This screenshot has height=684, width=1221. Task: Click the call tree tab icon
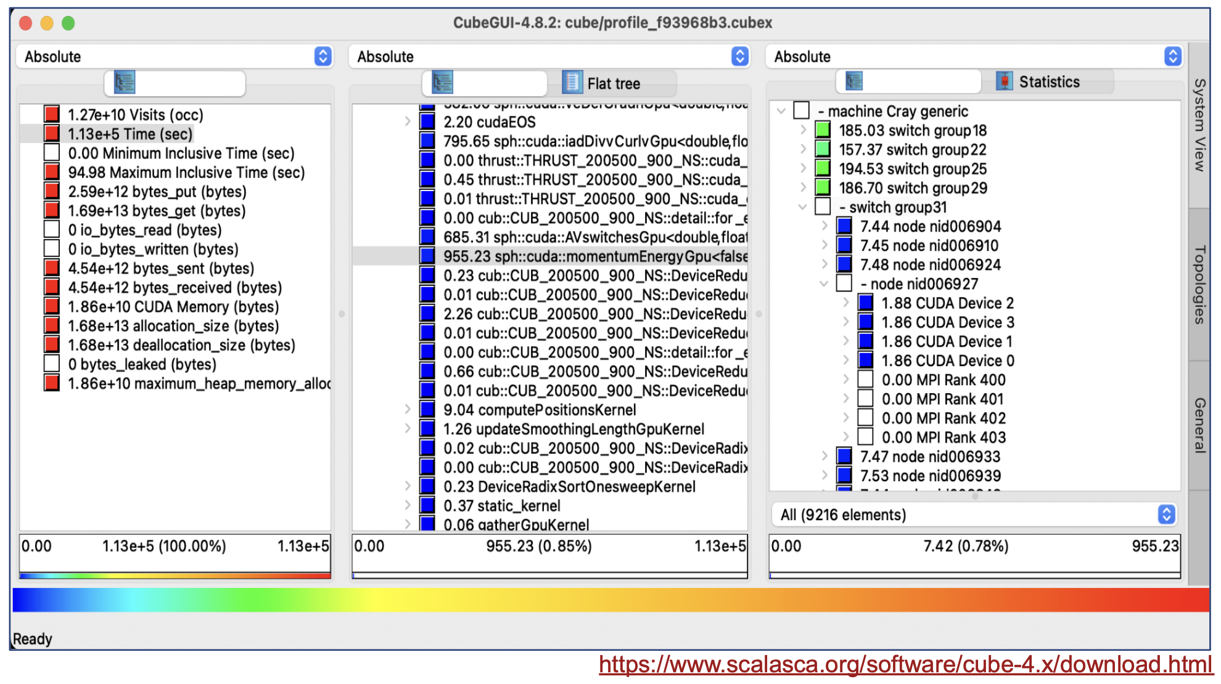442,83
